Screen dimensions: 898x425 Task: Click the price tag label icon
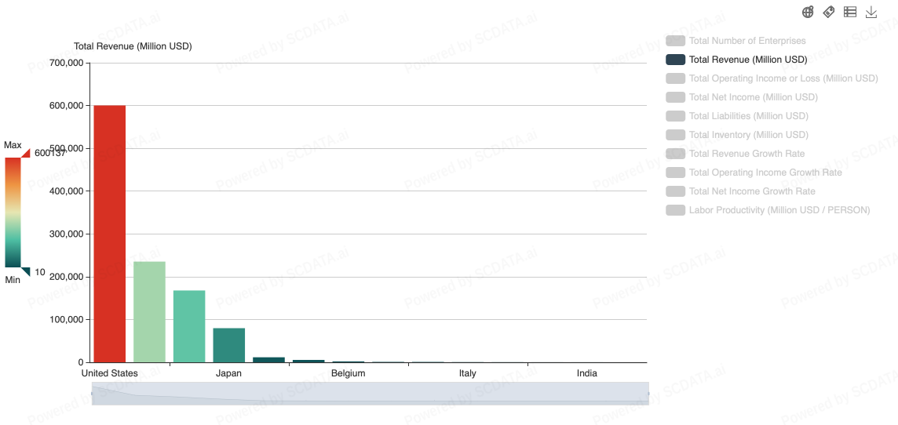pyautogui.click(x=829, y=12)
